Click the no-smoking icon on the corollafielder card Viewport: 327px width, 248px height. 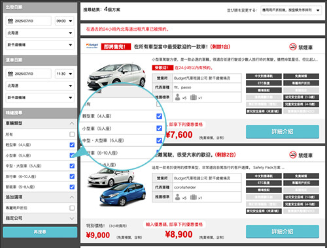point(293,155)
